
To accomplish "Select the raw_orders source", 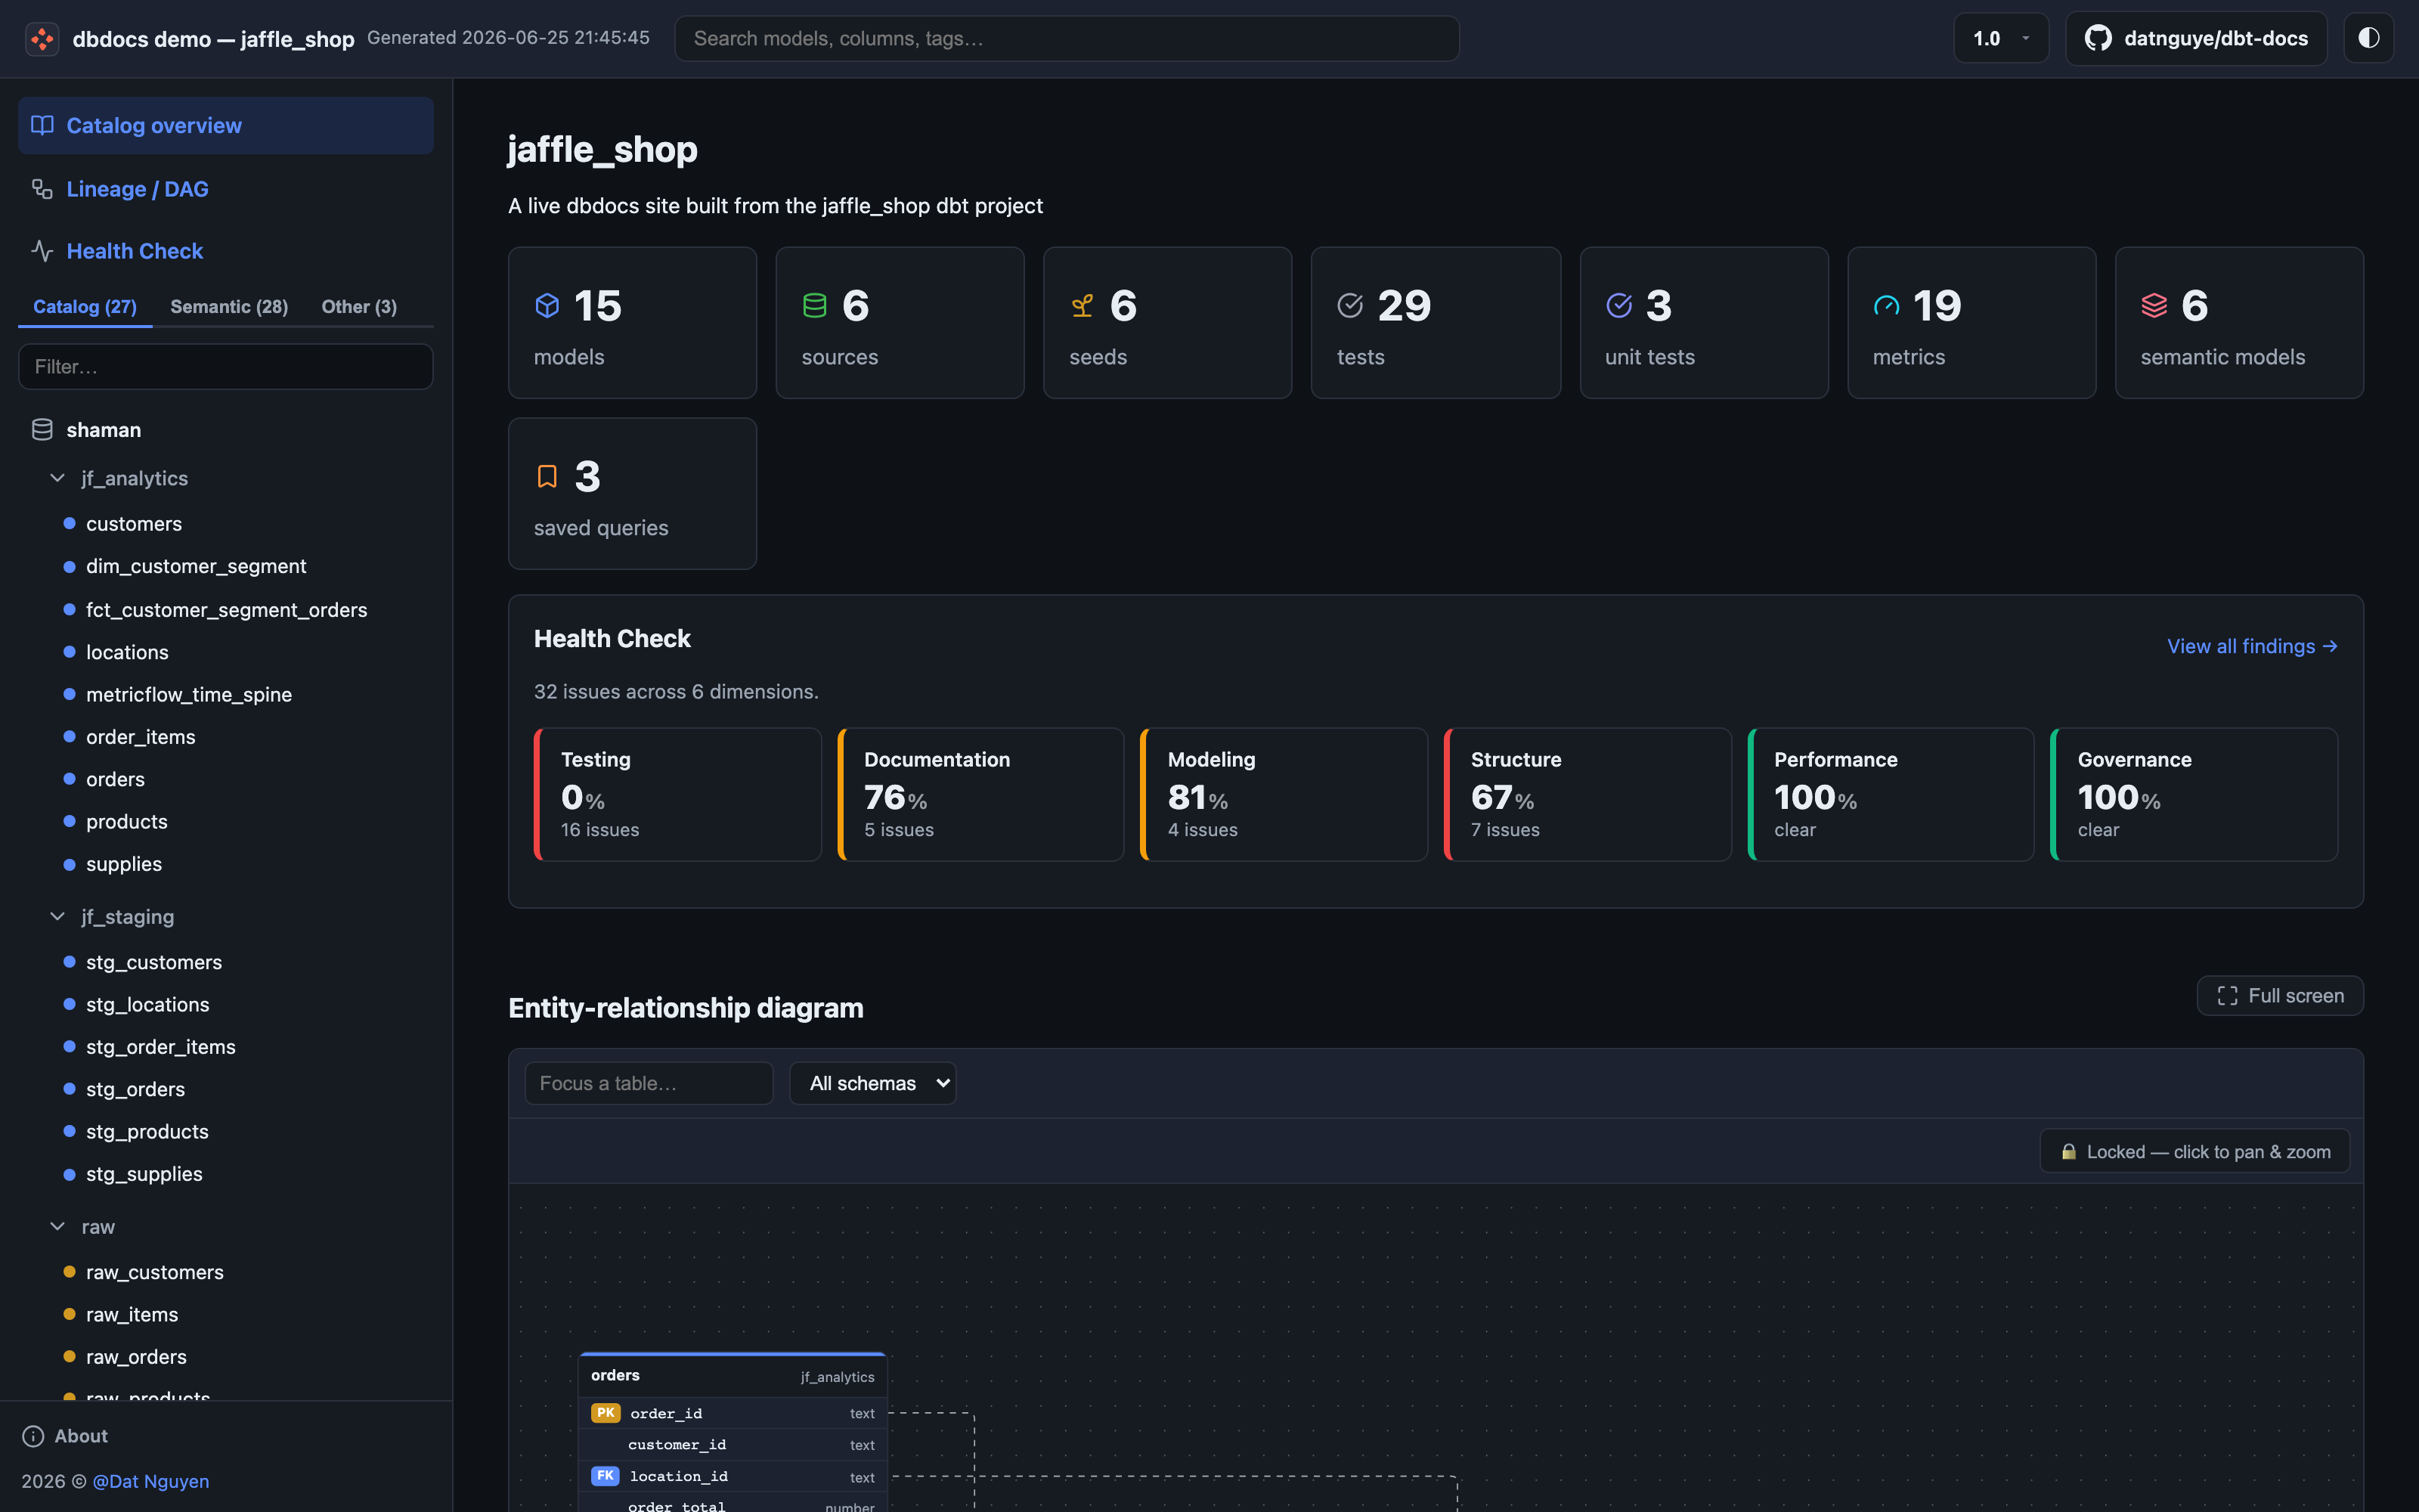I will point(136,1357).
